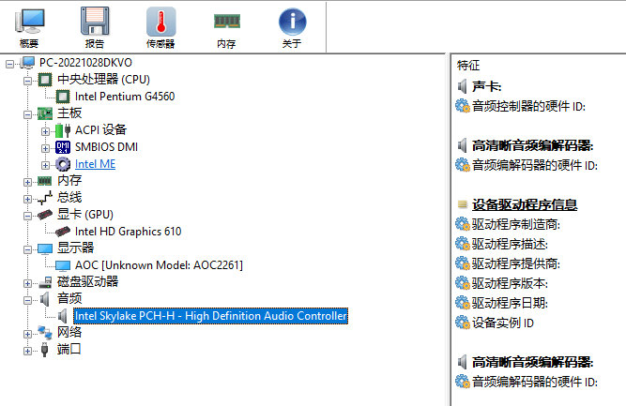
Task: Expand the SMBIOS DMI node
Action: point(45,148)
